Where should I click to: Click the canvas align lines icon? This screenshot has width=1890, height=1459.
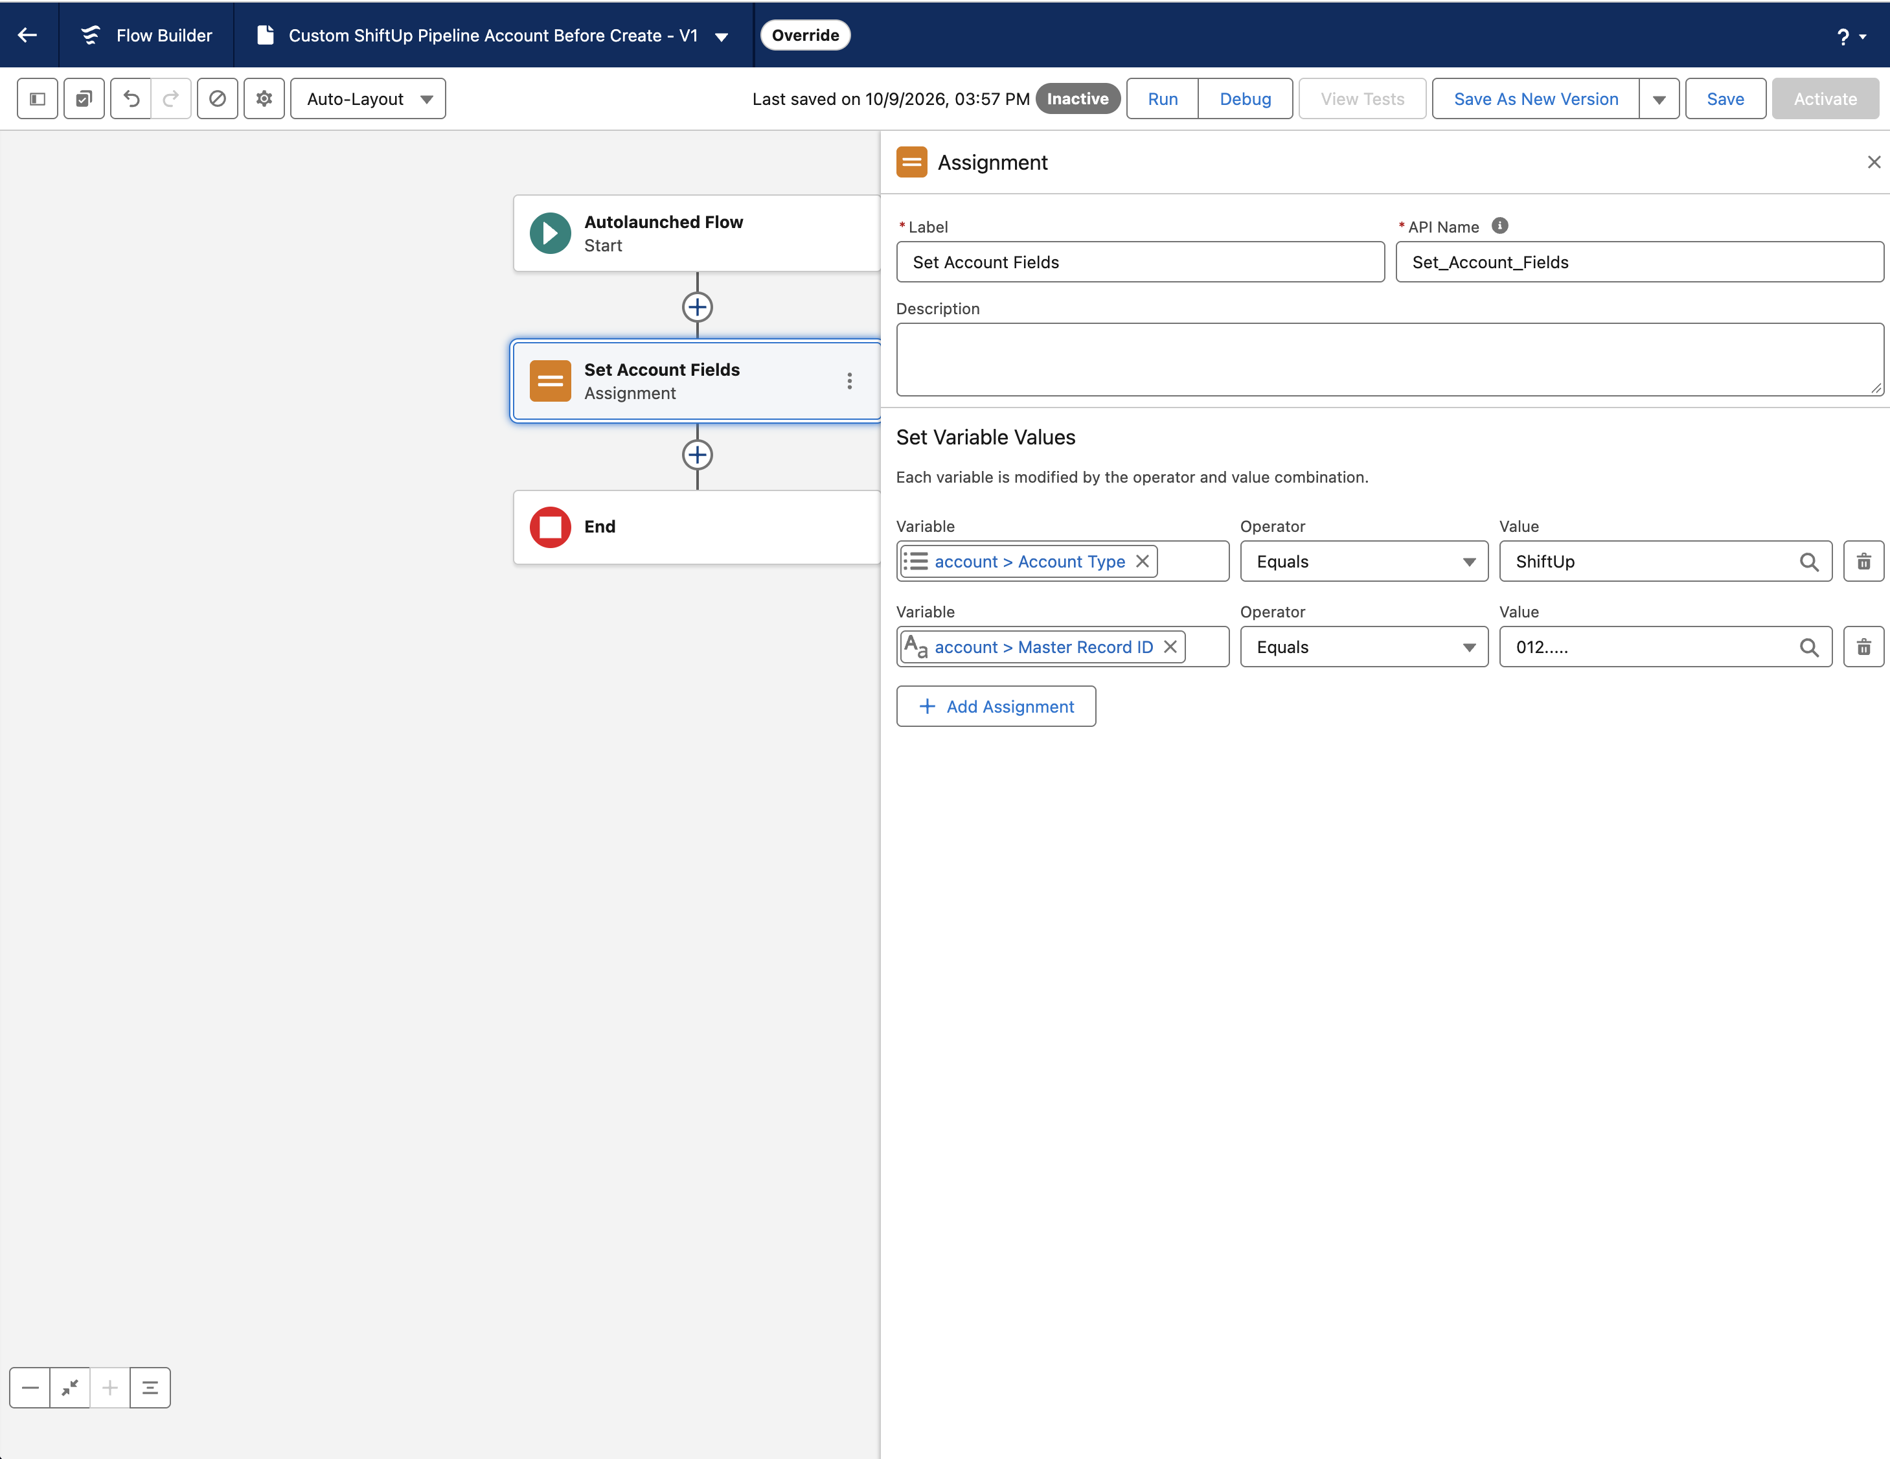[150, 1388]
